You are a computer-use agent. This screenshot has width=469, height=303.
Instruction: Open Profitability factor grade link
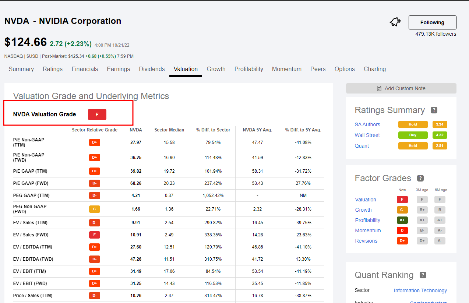click(367, 220)
